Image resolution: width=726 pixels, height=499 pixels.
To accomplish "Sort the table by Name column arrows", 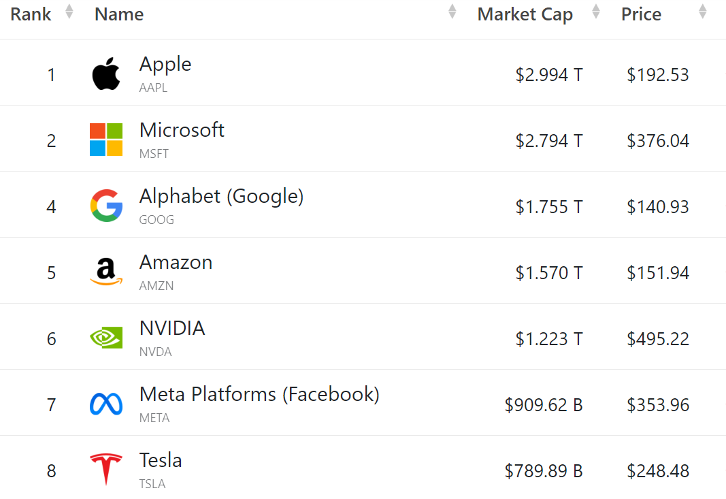I will (x=454, y=12).
